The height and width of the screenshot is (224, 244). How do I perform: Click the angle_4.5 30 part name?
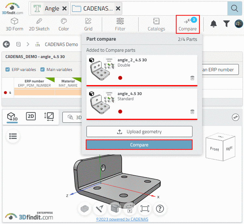pyautogui.click(x=129, y=93)
